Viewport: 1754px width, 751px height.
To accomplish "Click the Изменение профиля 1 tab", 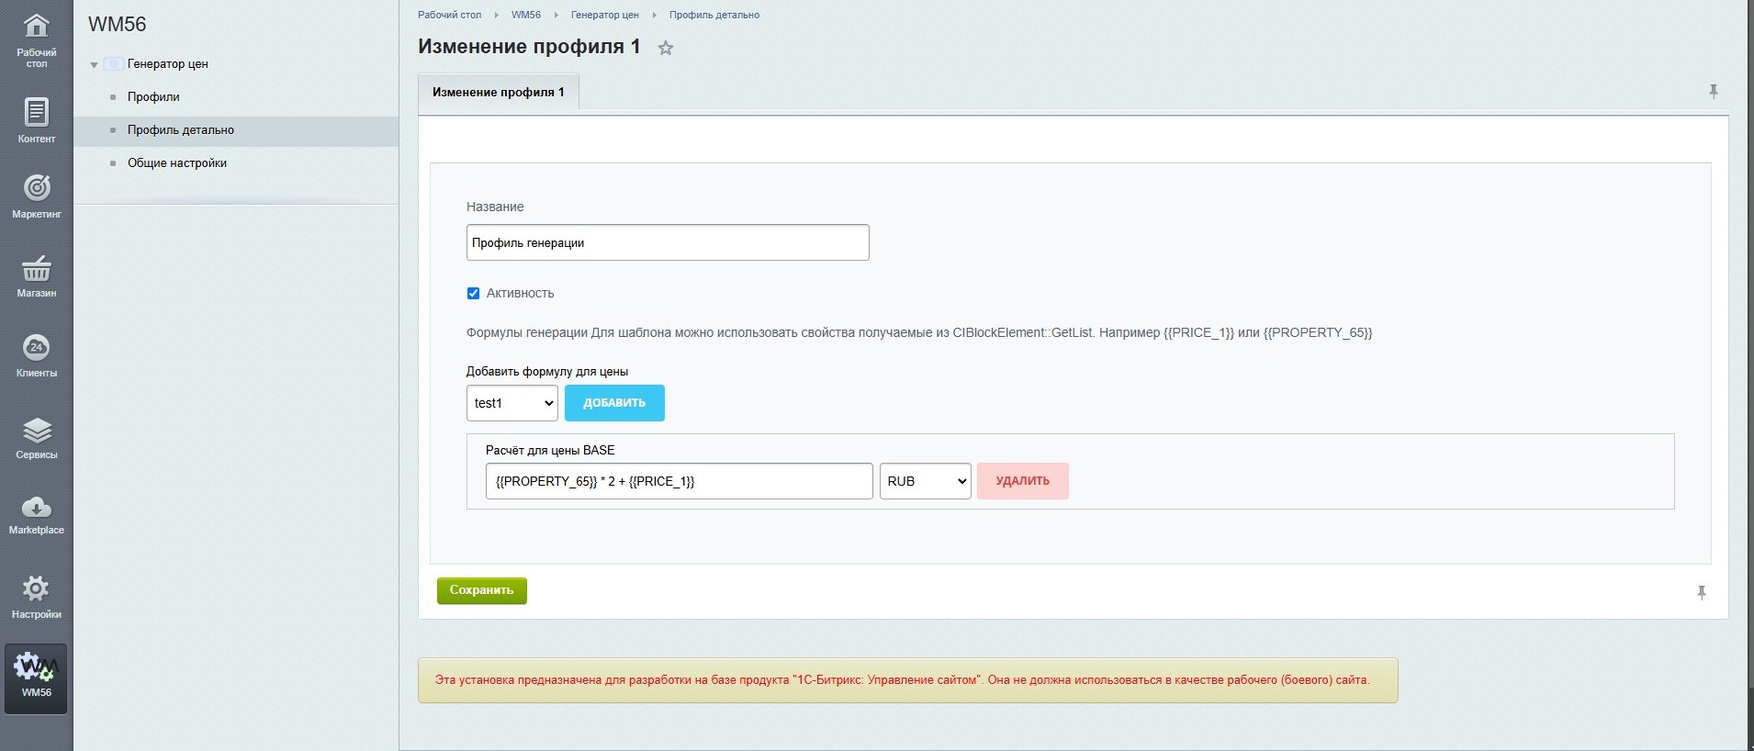I will pos(498,93).
